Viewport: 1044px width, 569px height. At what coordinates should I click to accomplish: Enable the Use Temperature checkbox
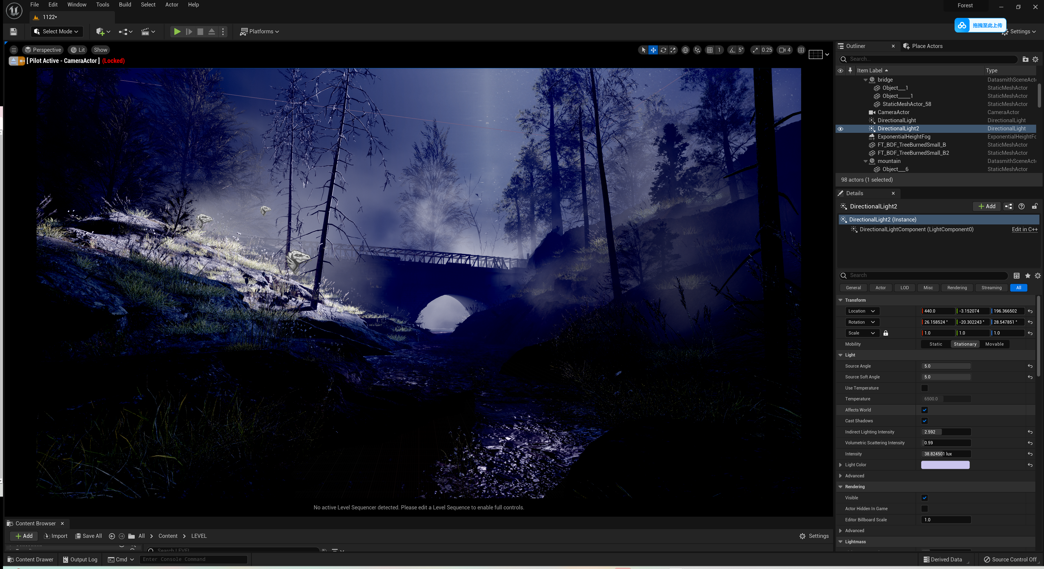point(924,388)
